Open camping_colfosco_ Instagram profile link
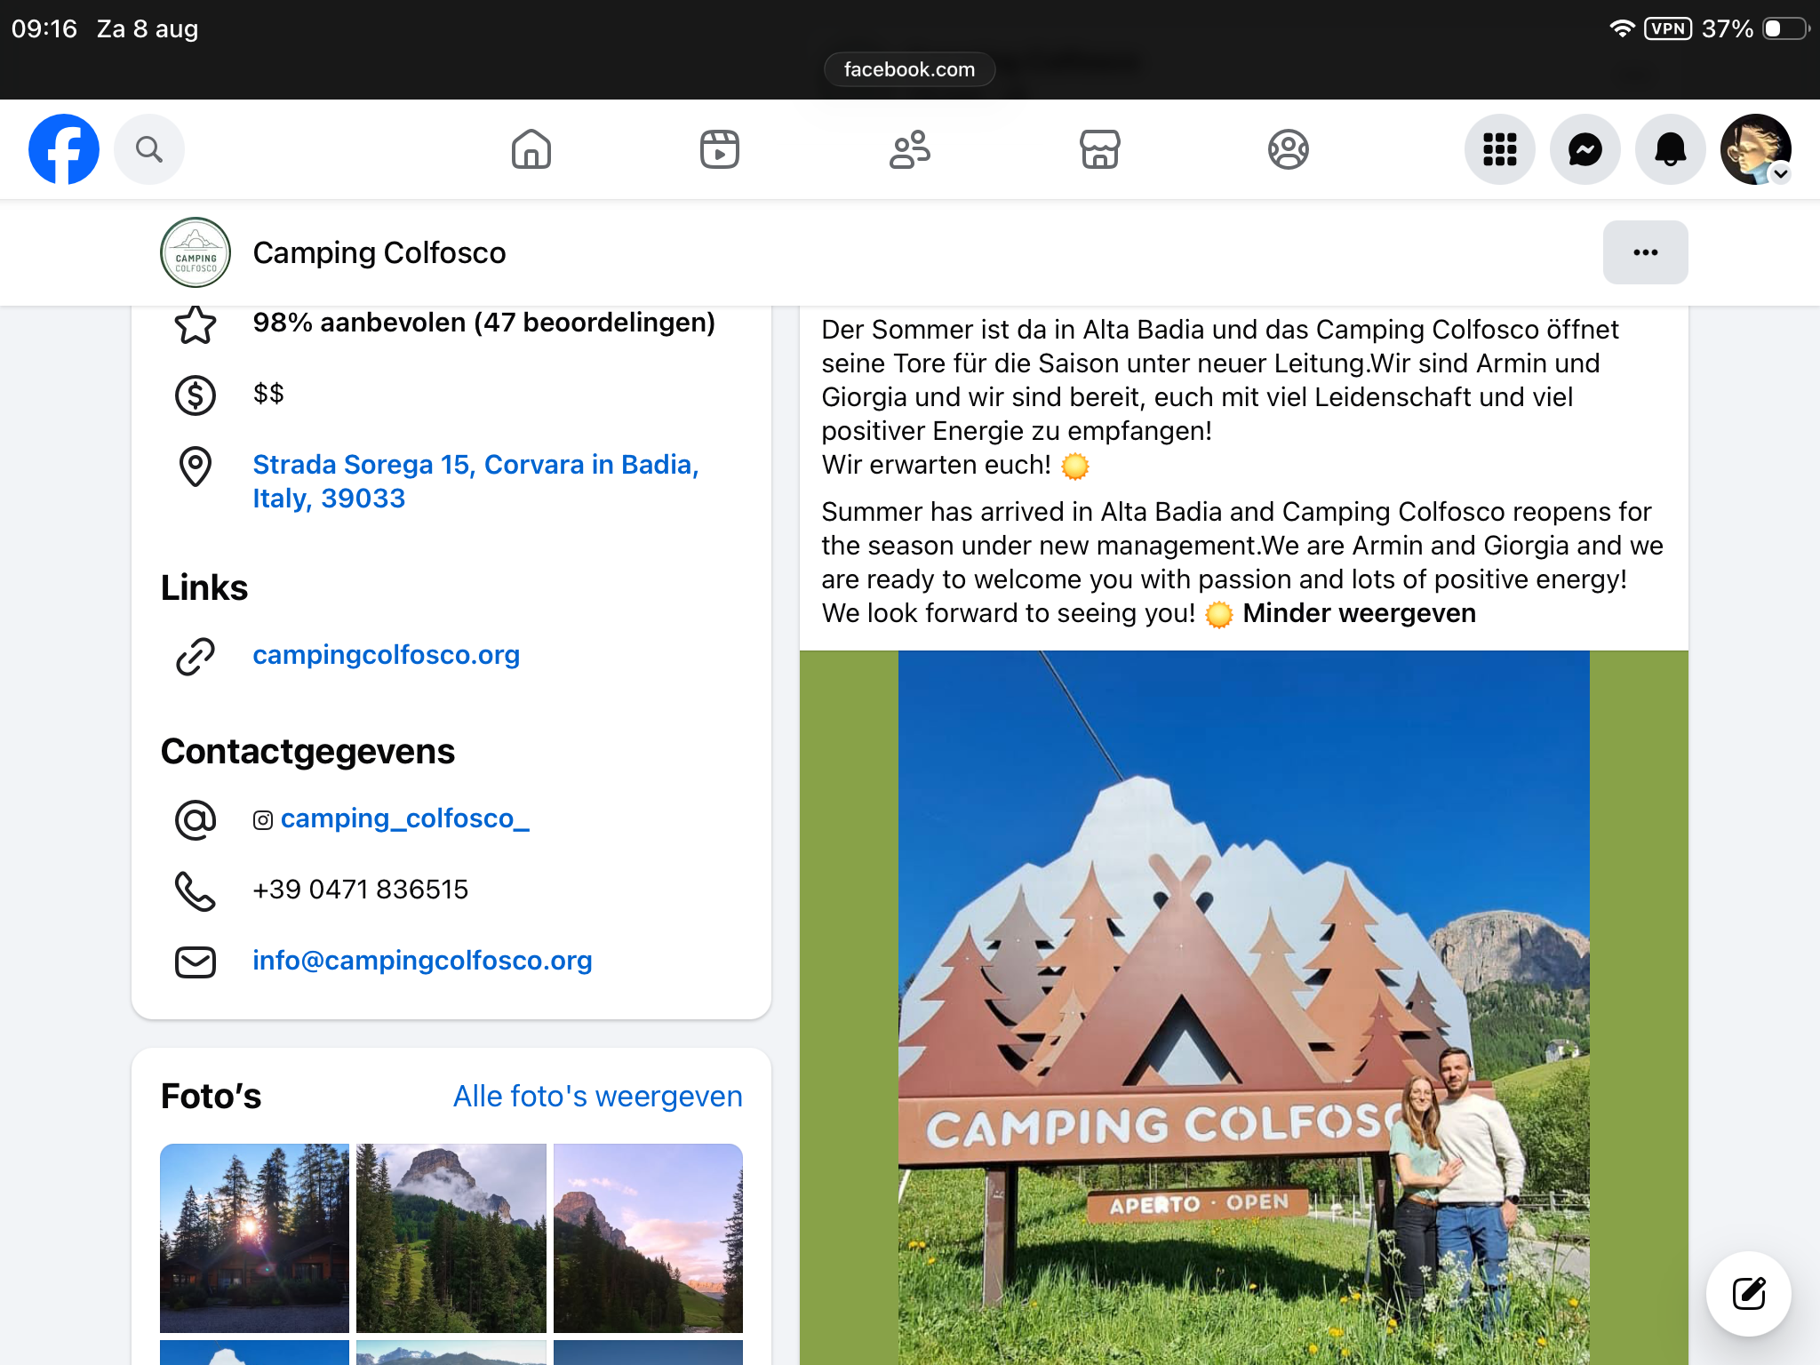The width and height of the screenshot is (1820, 1365). pos(405,818)
